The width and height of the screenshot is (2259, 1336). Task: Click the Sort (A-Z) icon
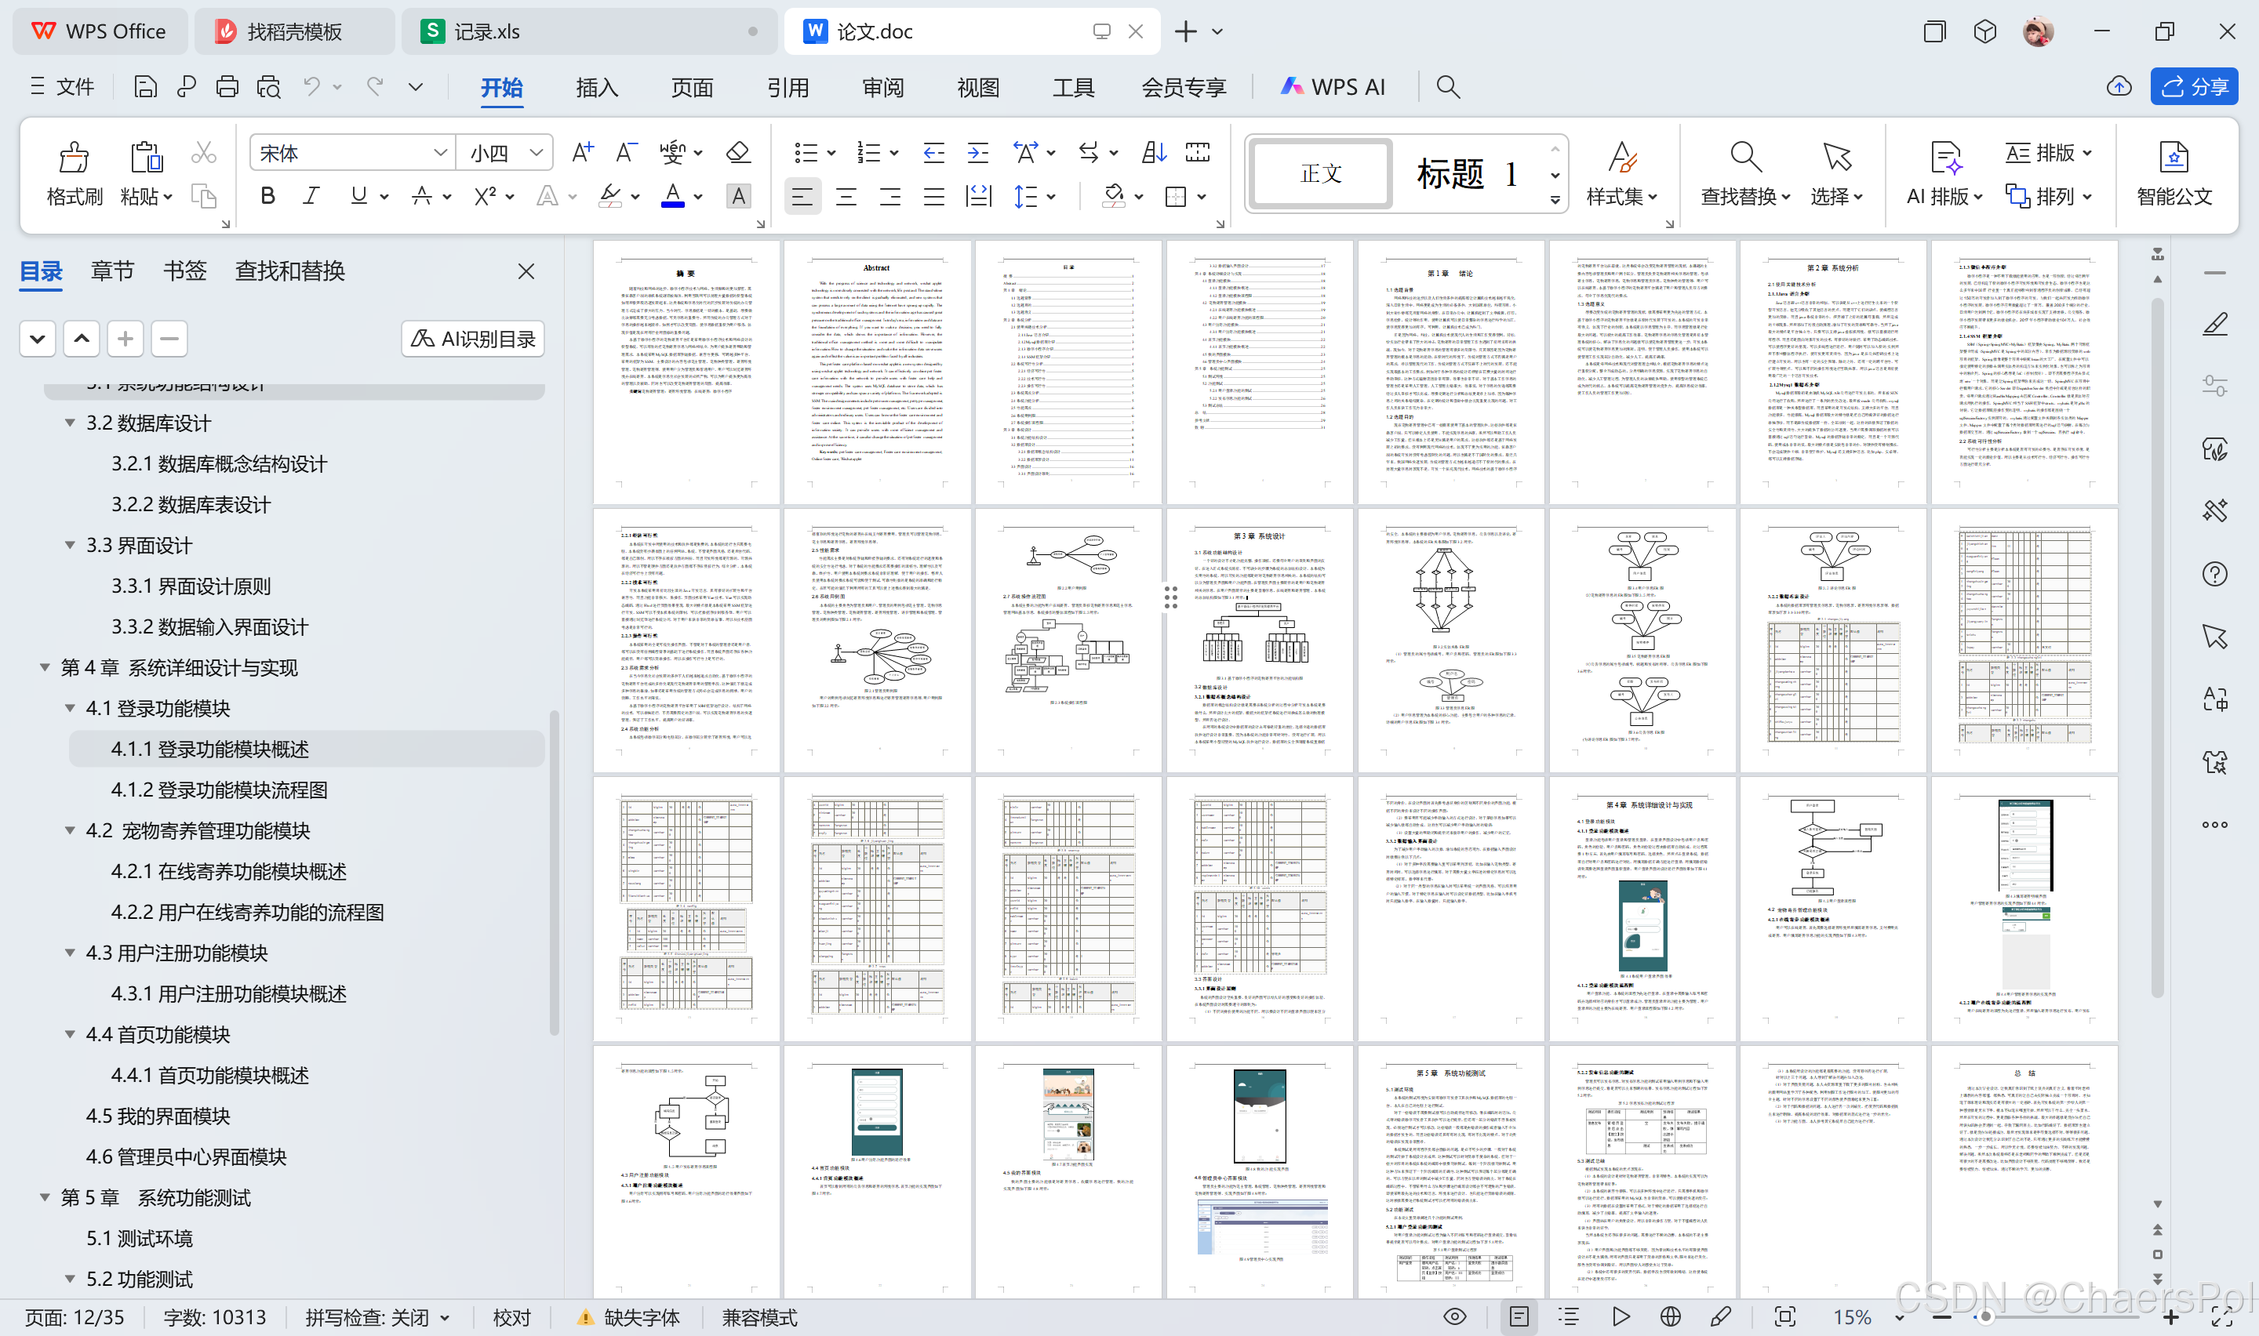pos(1153,152)
